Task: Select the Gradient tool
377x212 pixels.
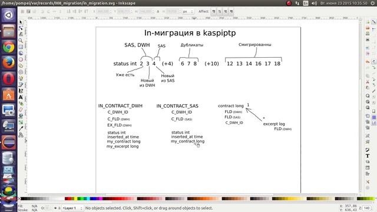Action: [21, 122]
